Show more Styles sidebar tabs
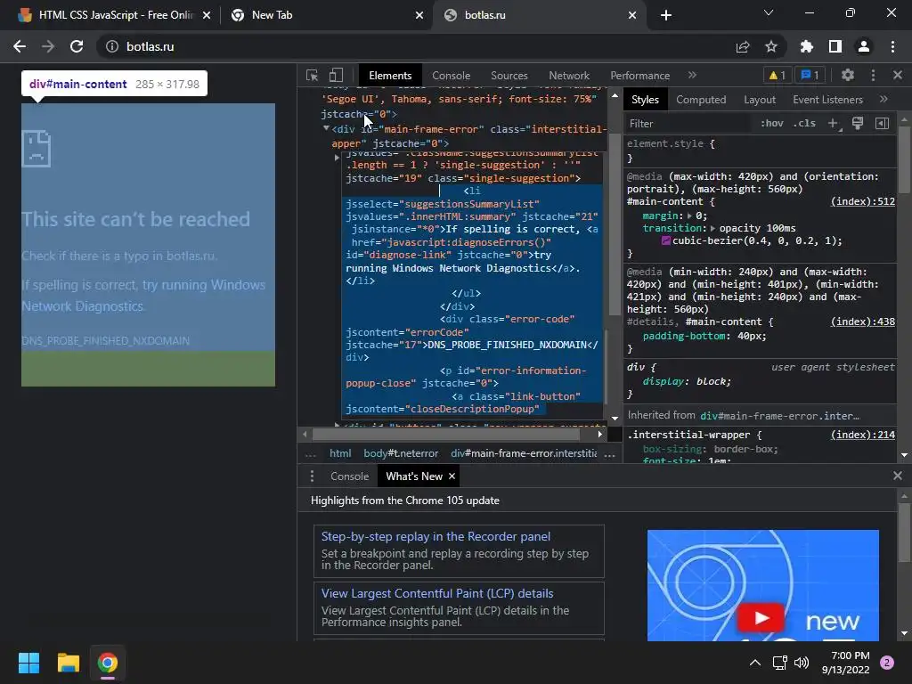 click(884, 100)
